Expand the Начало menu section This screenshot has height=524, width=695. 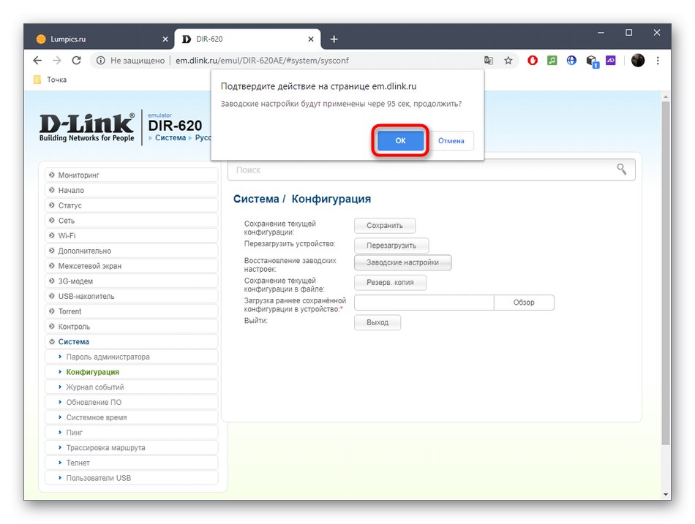(131, 190)
